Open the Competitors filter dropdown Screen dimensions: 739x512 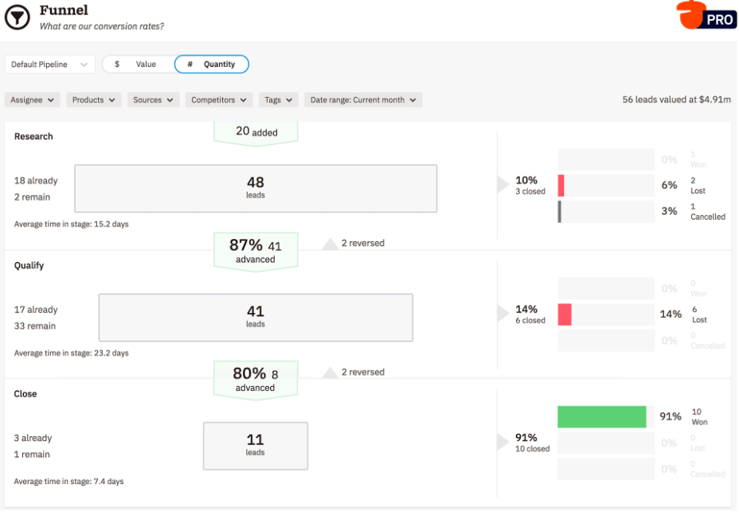coord(218,100)
